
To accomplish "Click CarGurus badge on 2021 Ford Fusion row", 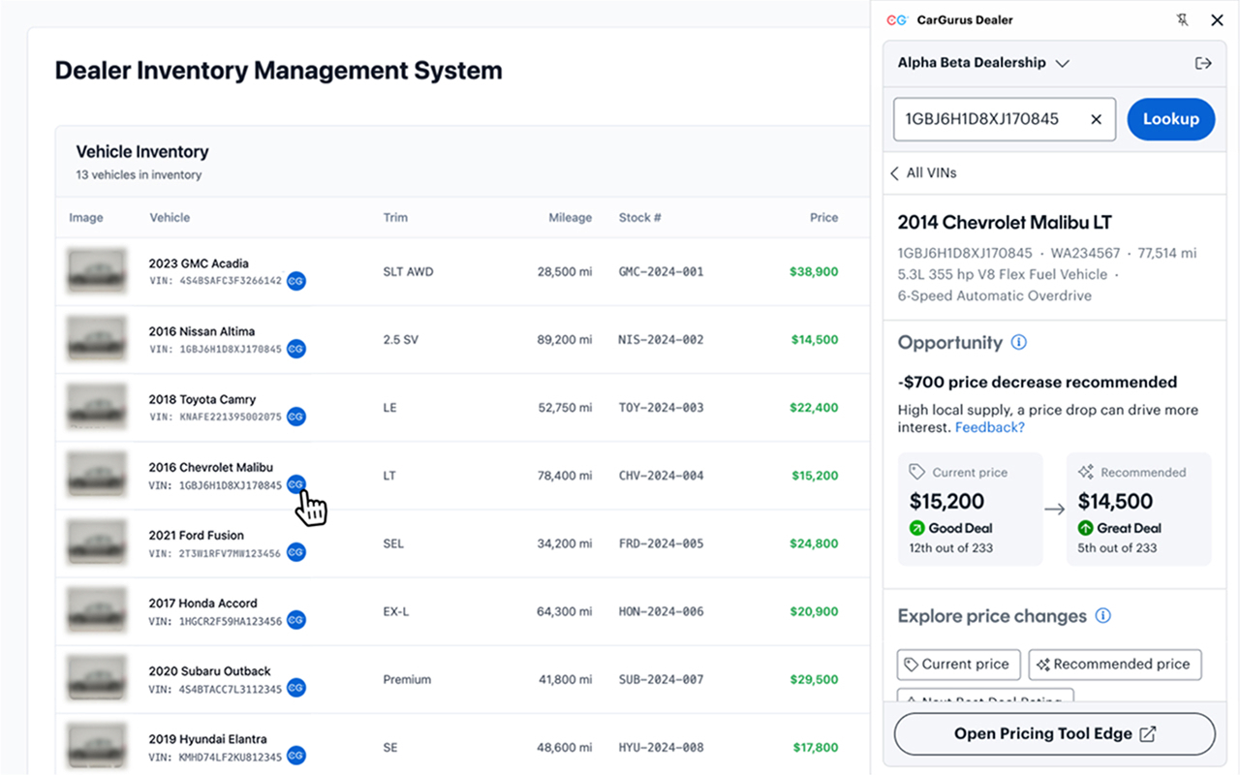I will click(x=296, y=552).
